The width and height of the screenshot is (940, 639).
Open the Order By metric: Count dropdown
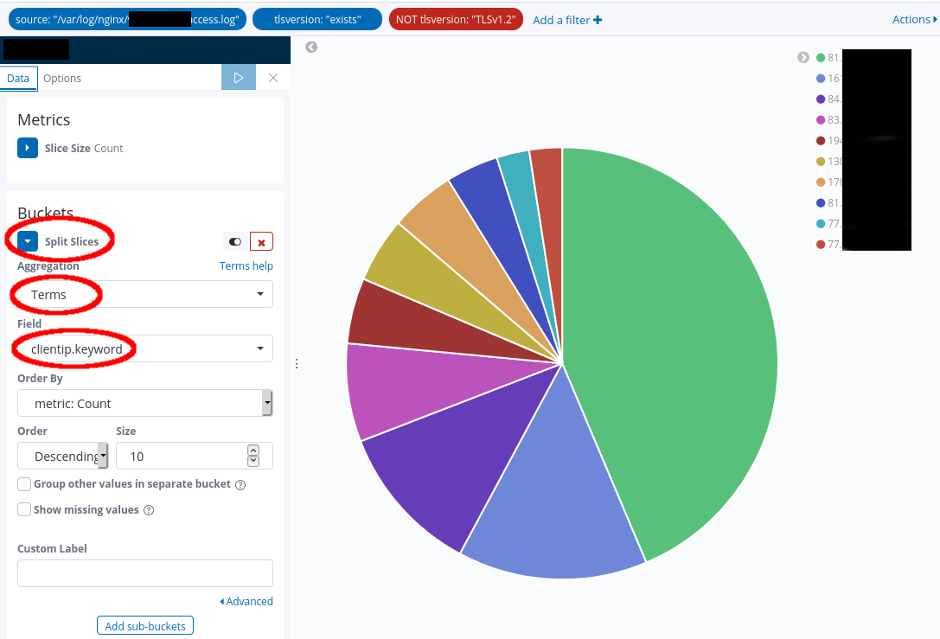(x=145, y=404)
